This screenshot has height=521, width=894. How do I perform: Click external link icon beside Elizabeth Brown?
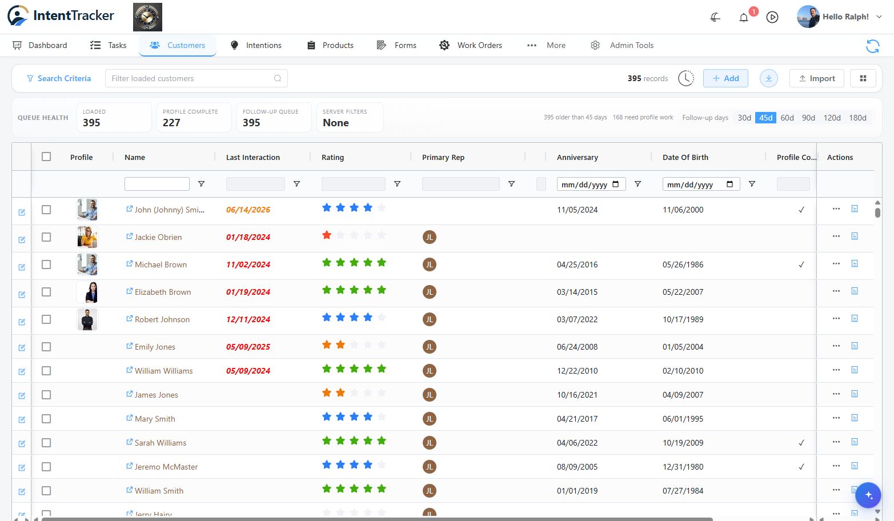[x=130, y=291]
